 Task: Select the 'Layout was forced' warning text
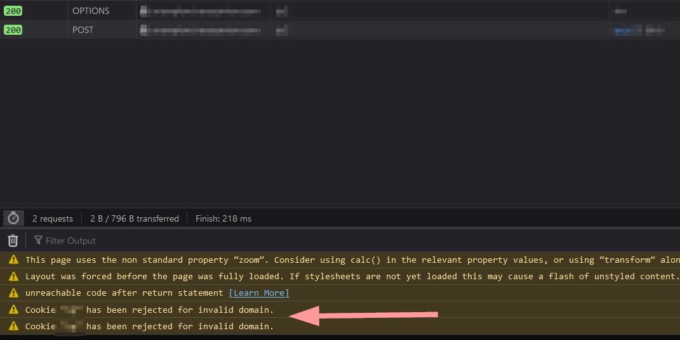[x=352, y=277]
